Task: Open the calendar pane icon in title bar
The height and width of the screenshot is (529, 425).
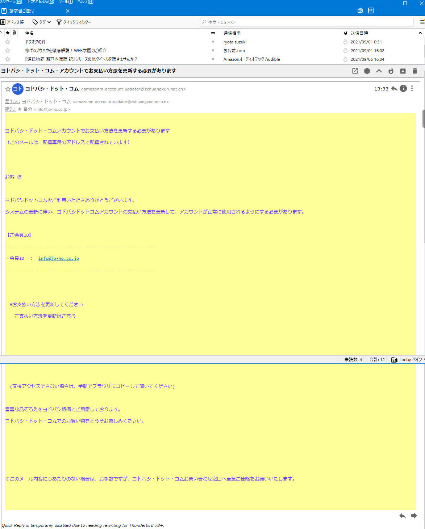Action: 359,10
